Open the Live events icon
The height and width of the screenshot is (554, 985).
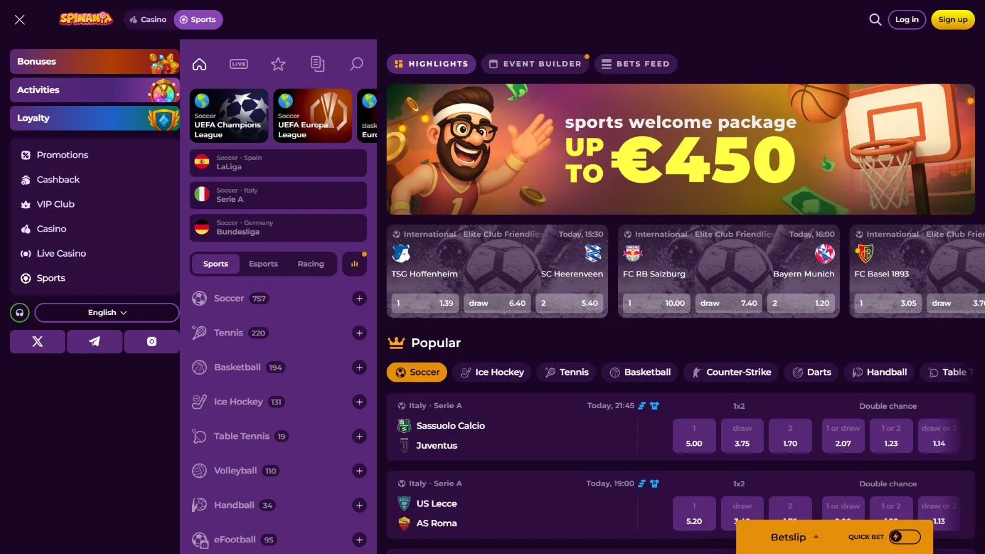238,64
